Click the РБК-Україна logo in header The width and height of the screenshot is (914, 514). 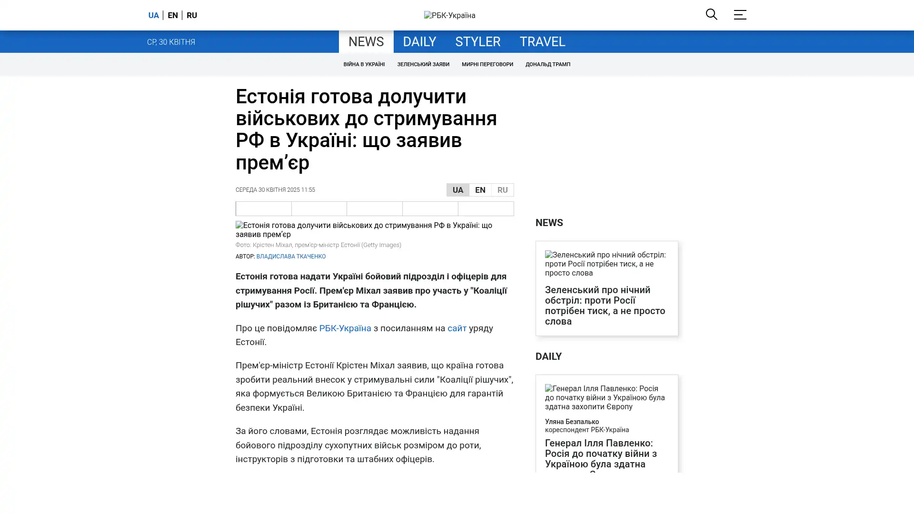tap(449, 15)
